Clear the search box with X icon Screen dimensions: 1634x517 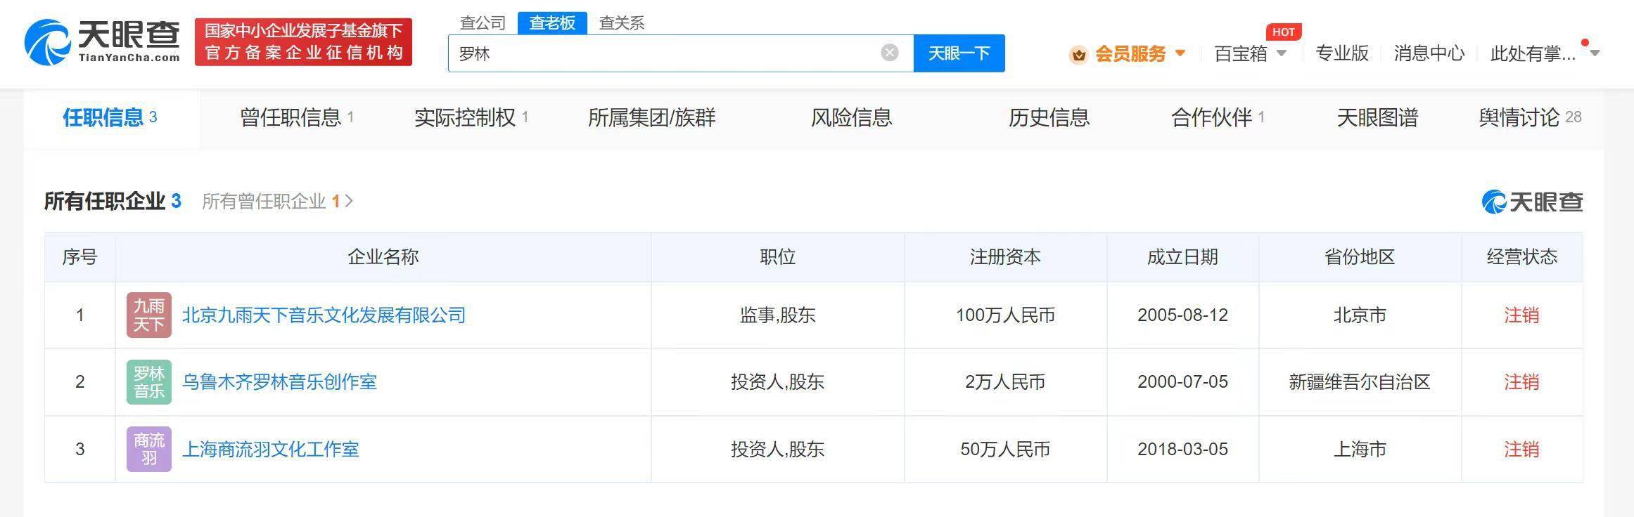(889, 53)
